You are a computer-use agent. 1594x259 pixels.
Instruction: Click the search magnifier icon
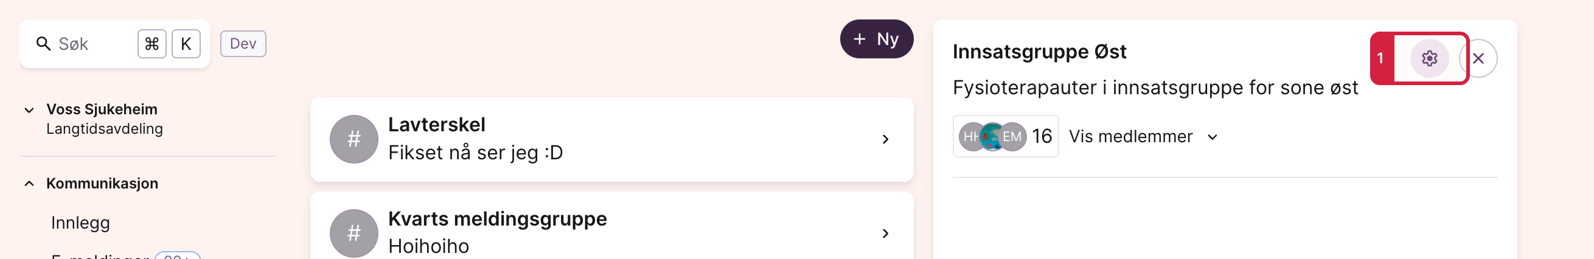tap(43, 44)
